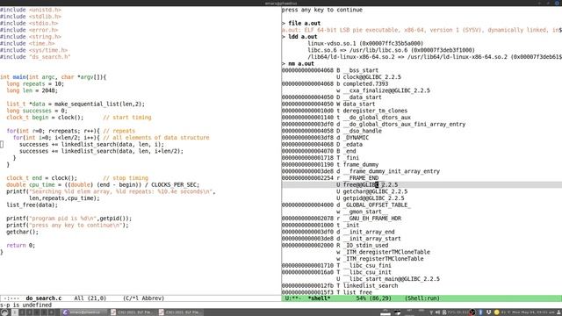The width and height of the screenshot is (562, 316).
Task: Click the Bluetooth tray icon
Action: pyautogui.click(x=480, y=312)
